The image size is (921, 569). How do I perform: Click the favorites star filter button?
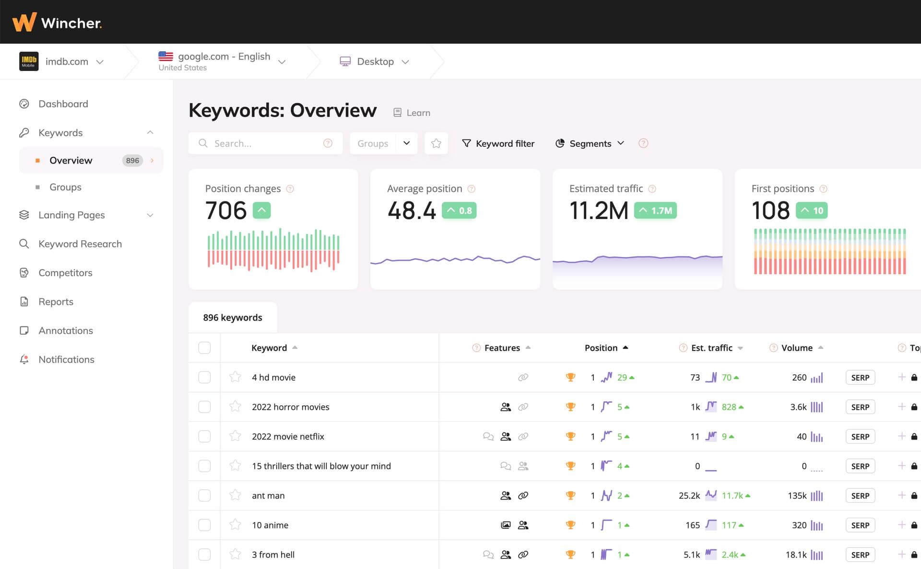[x=436, y=143]
